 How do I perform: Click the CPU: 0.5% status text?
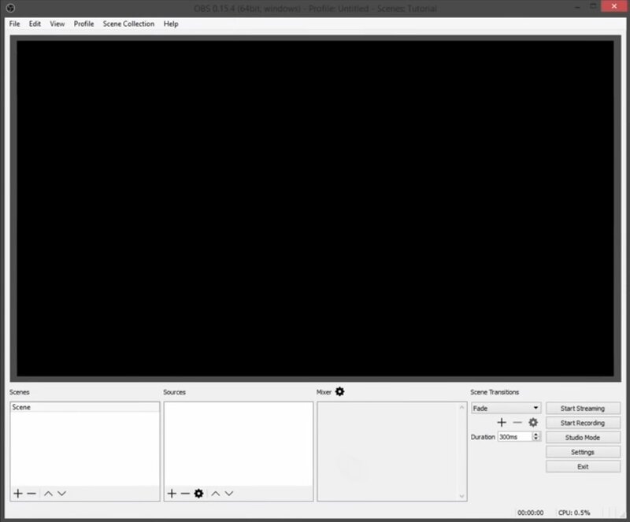click(574, 513)
